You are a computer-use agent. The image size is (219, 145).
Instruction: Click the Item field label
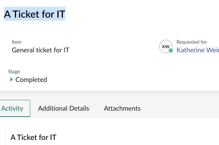point(16,42)
